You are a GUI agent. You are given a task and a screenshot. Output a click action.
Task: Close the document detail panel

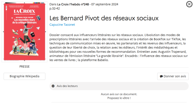[189, 4]
